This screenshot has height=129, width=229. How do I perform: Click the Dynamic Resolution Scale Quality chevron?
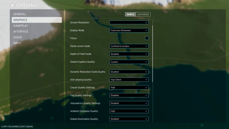(x=146, y=72)
